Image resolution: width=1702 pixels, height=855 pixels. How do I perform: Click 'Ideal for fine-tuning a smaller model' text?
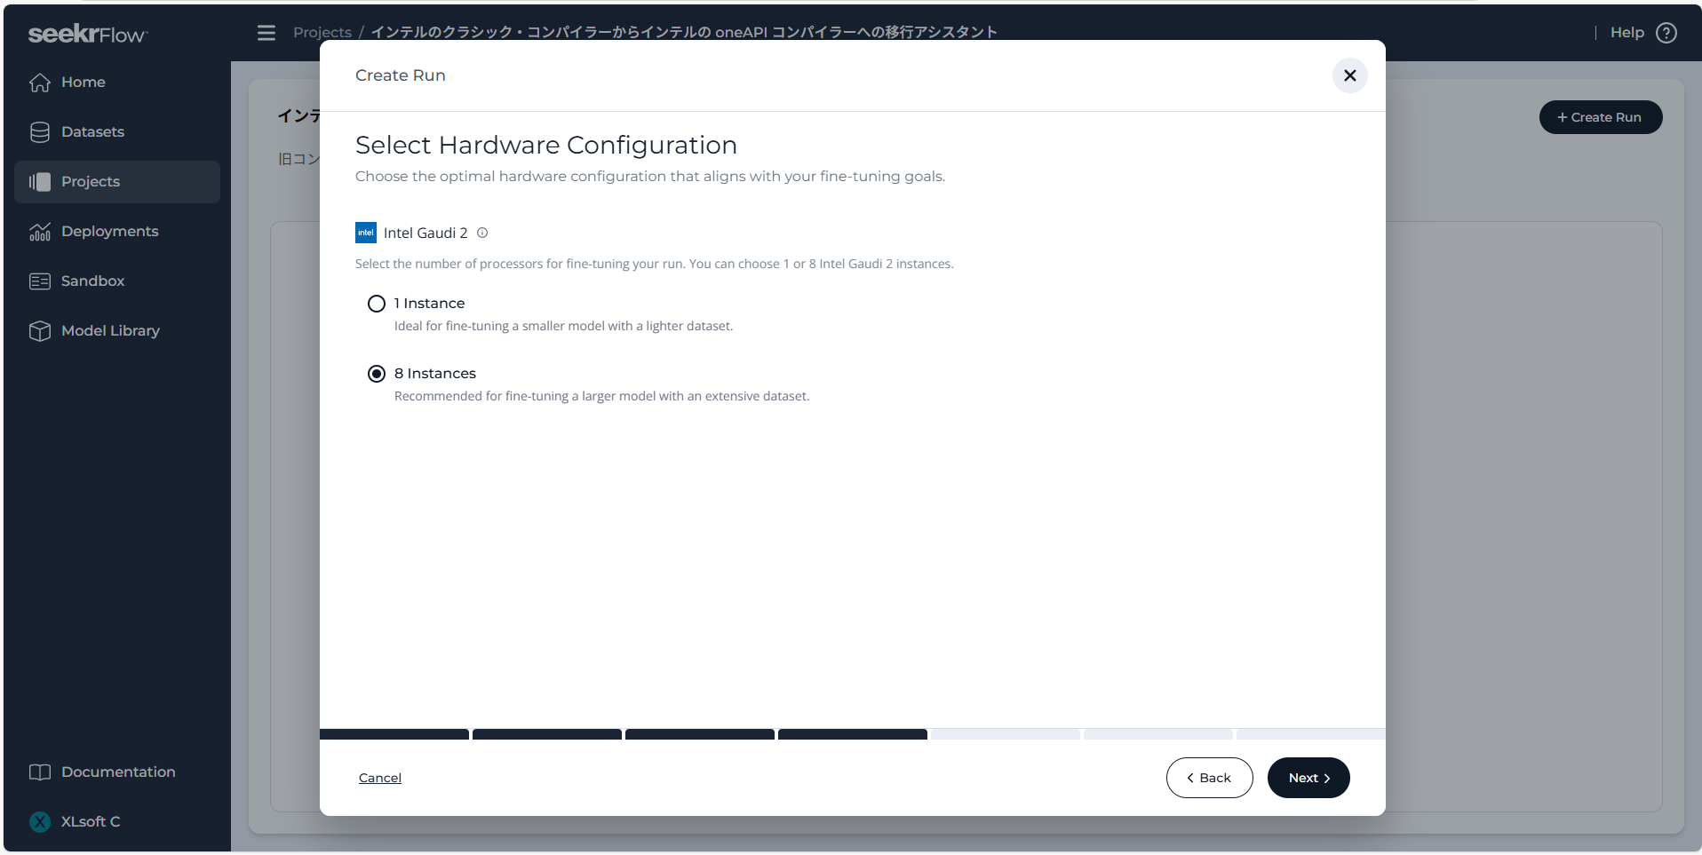pyautogui.click(x=563, y=326)
